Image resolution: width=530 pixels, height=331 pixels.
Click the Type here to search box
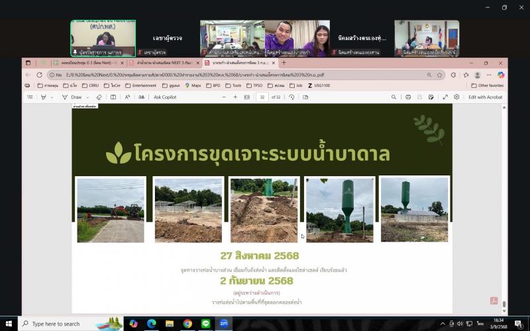pyautogui.click(x=71, y=324)
